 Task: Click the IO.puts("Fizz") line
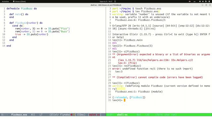click(x=42, y=29)
